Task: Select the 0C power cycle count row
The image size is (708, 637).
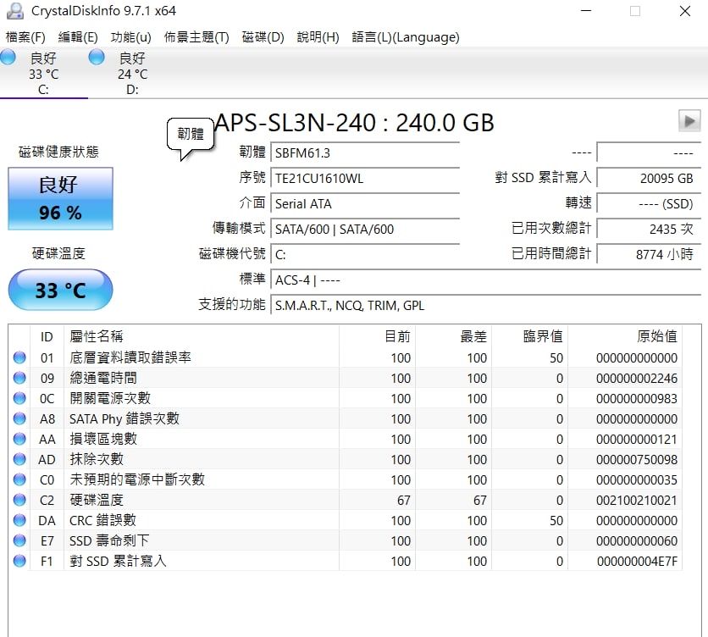Action: pos(254,399)
